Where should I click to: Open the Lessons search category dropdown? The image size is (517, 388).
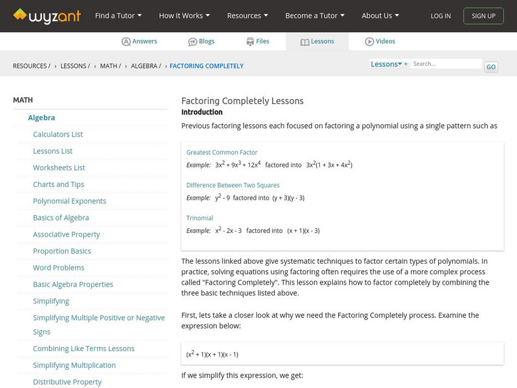[386, 64]
